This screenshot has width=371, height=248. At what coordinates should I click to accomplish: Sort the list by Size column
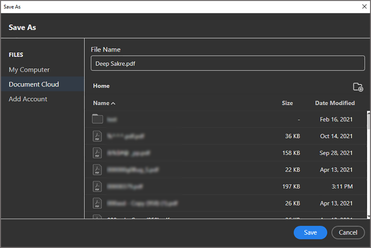click(287, 103)
